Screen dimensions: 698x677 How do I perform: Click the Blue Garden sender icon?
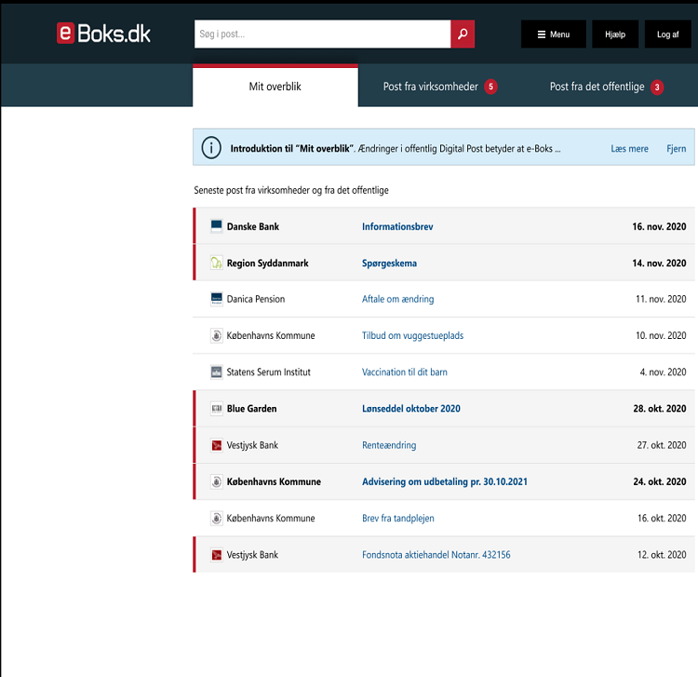point(216,409)
